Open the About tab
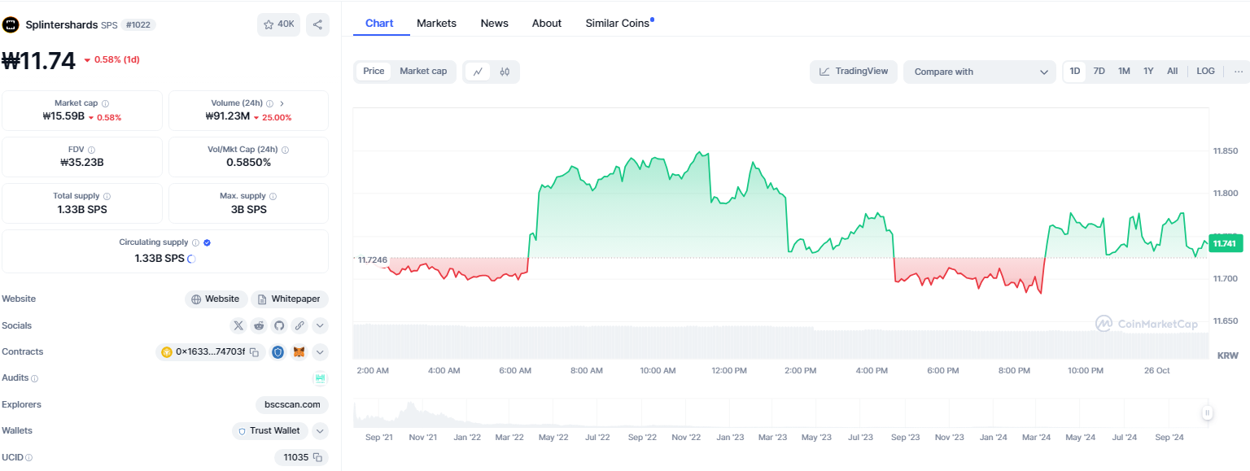Image resolution: width=1250 pixels, height=471 pixels. tap(547, 23)
